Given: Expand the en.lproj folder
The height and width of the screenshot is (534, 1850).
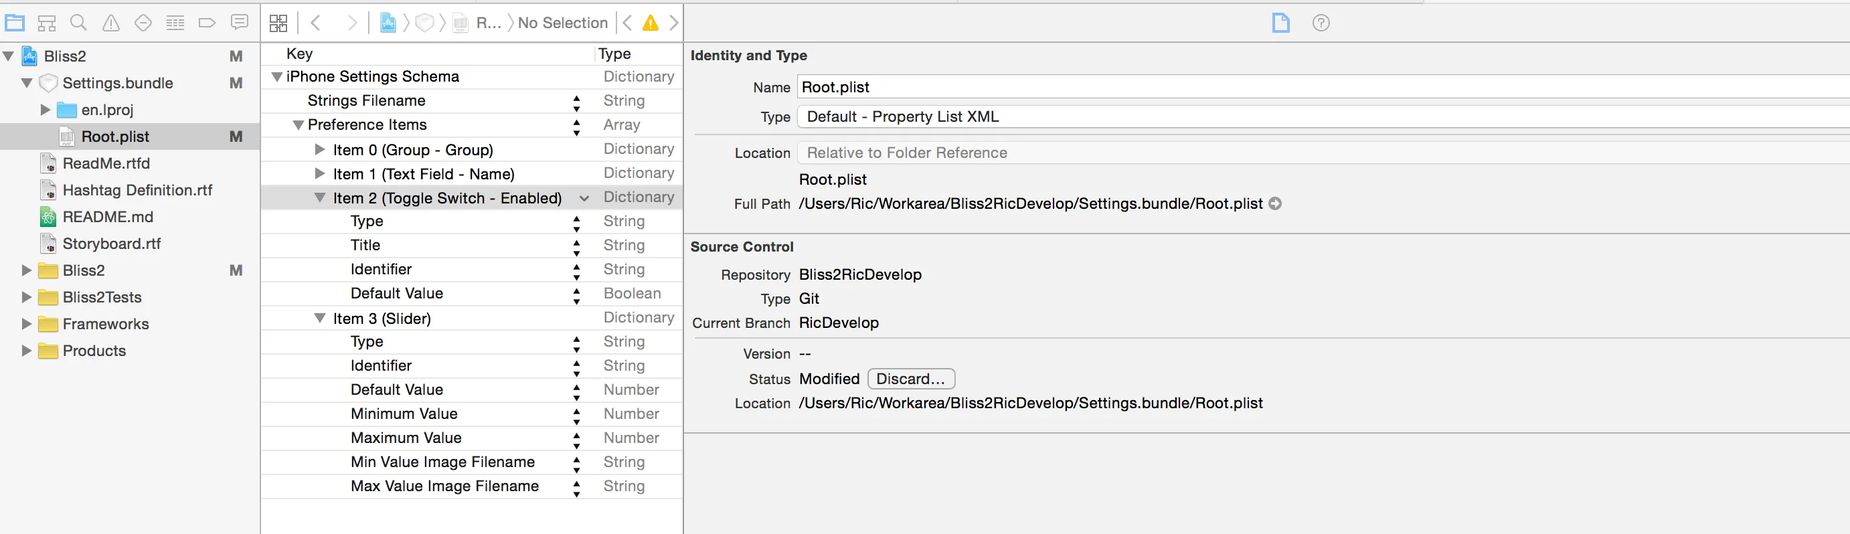Looking at the screenshot, I should 46,110.
